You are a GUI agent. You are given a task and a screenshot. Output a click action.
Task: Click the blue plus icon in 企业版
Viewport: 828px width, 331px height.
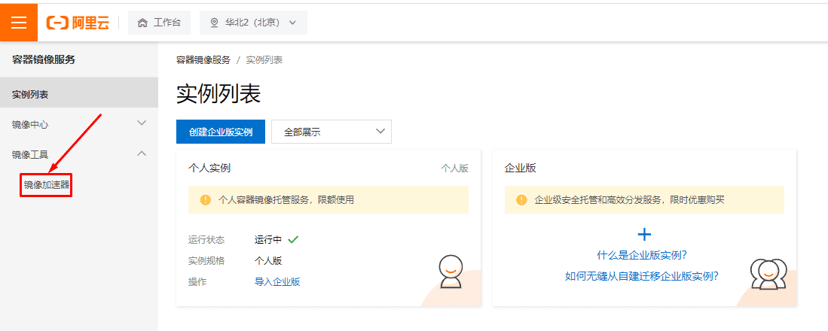644,235
